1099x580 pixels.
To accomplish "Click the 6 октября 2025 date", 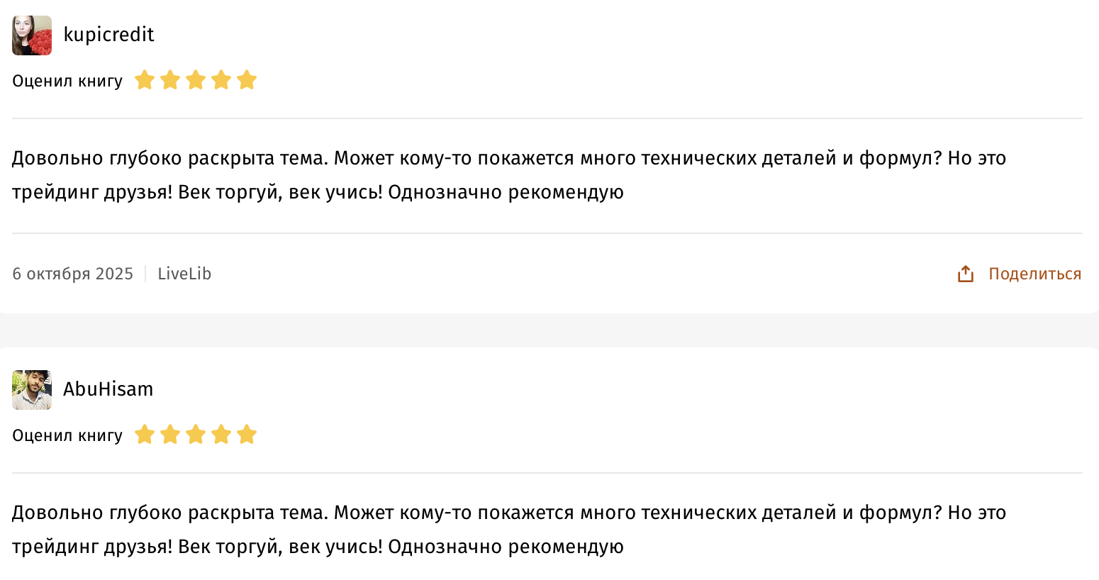I will [x=72, y=274].
